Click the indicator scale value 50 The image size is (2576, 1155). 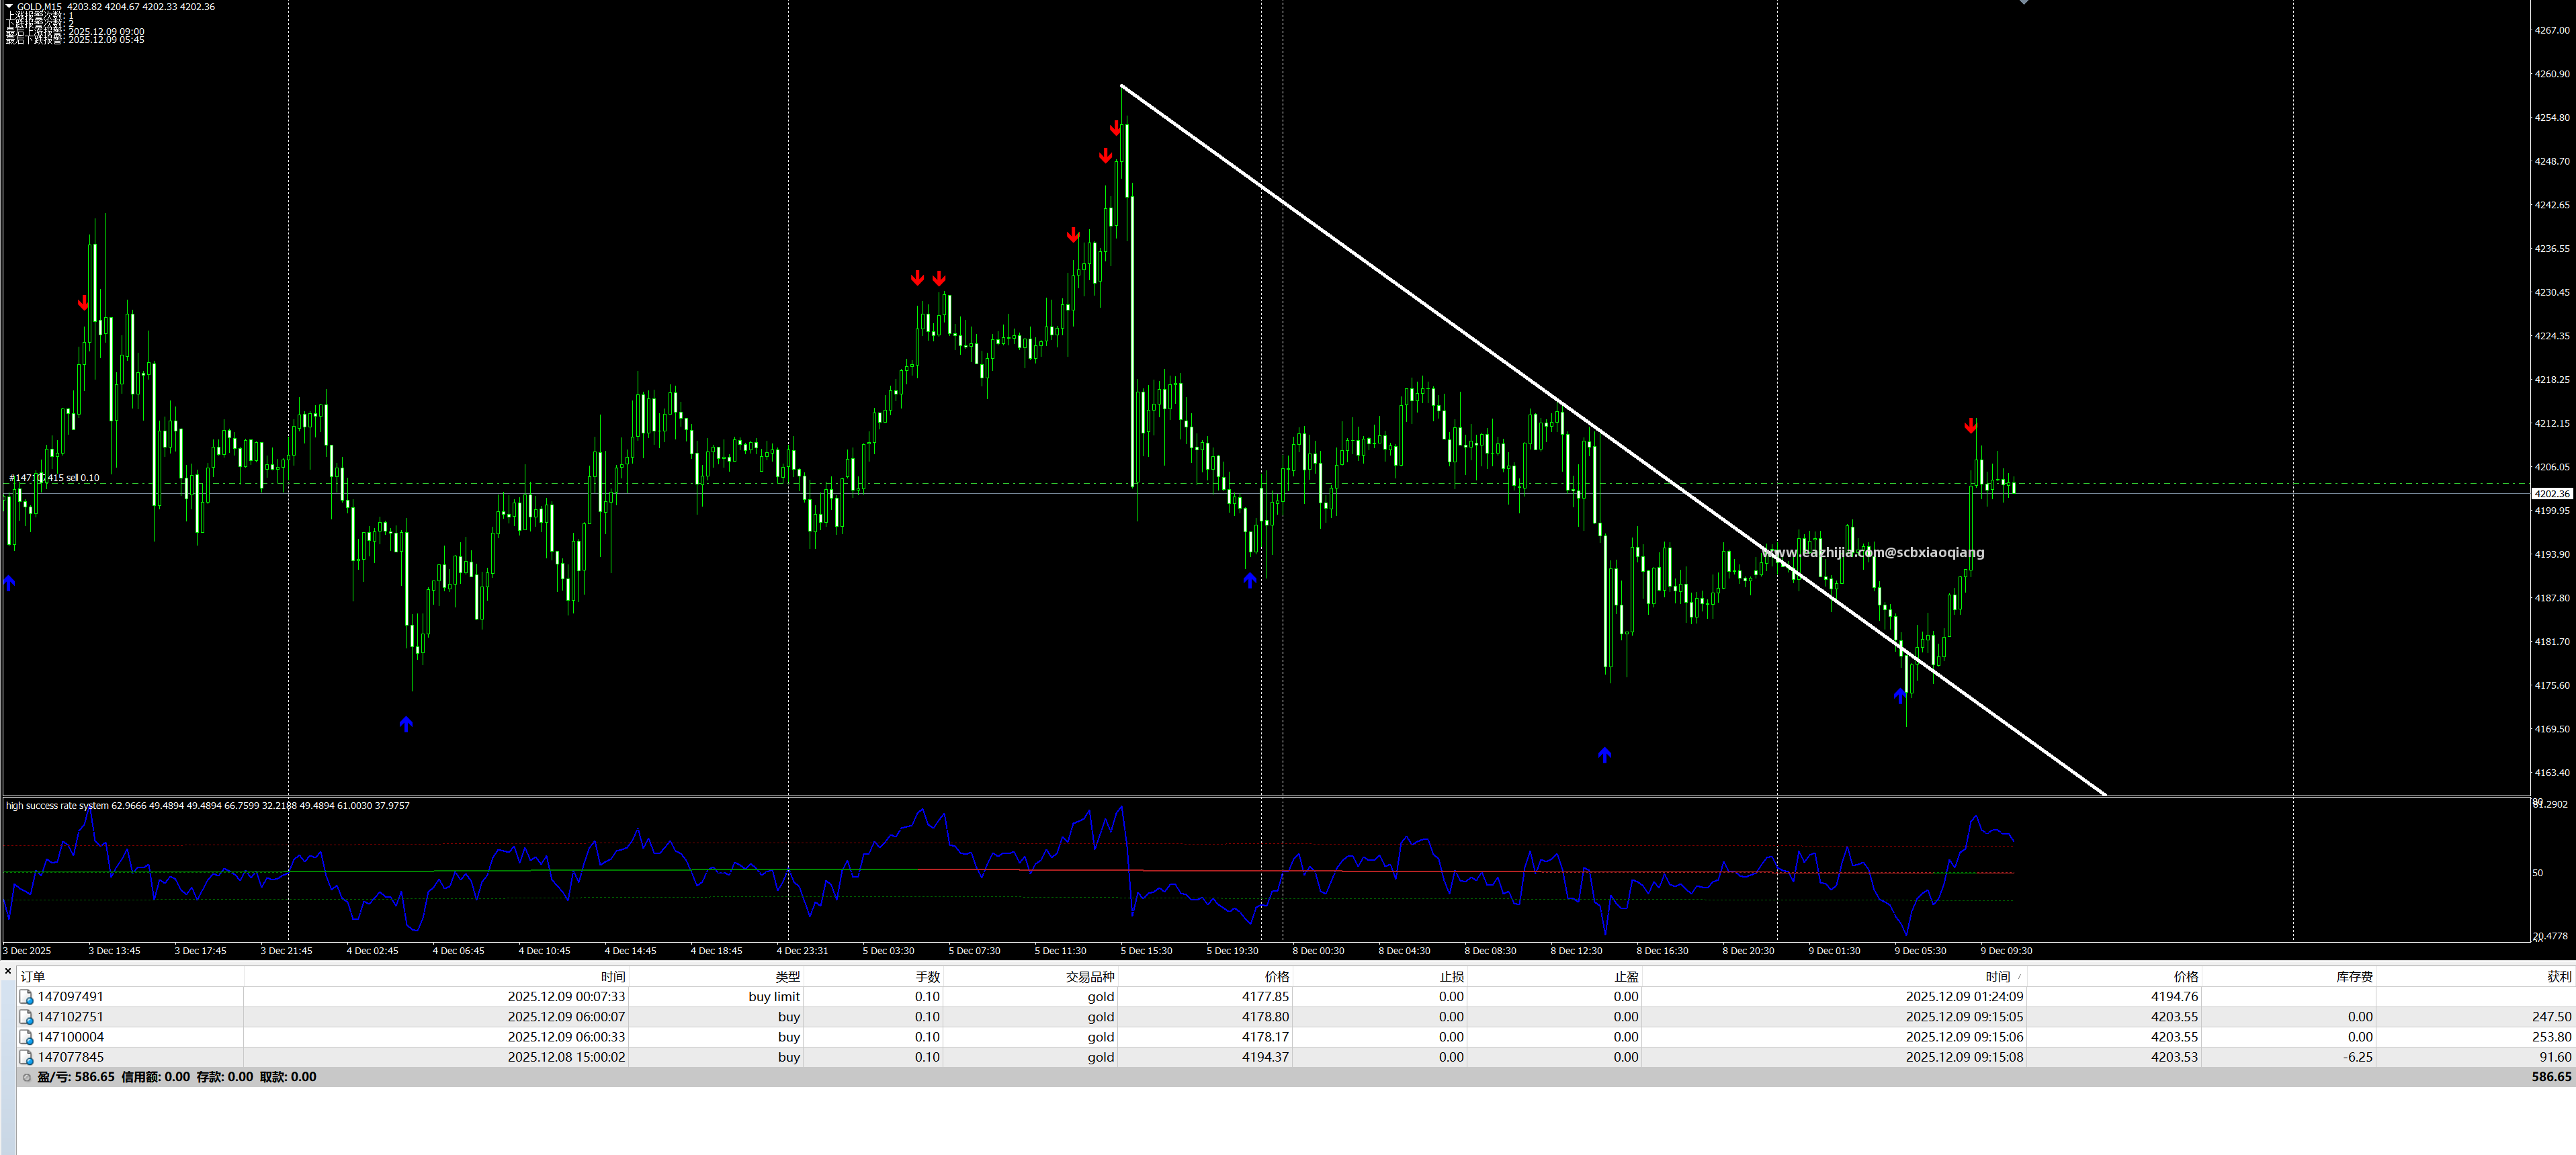point(2537,873)
